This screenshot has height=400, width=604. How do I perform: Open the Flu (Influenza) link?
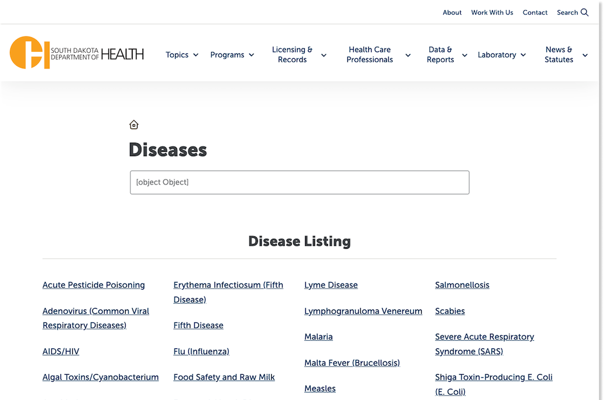point(202,352)
